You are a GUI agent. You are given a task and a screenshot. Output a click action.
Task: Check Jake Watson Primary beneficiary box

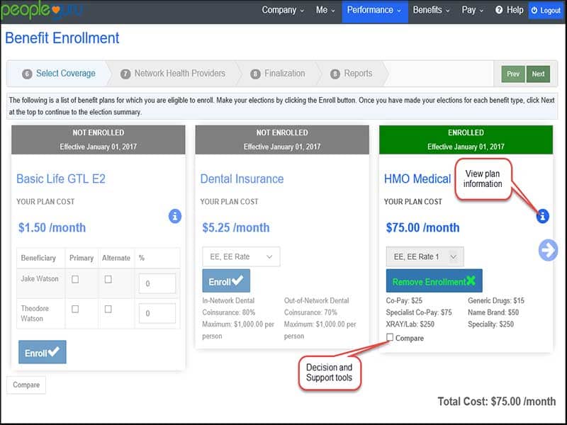tap(75, 279)
